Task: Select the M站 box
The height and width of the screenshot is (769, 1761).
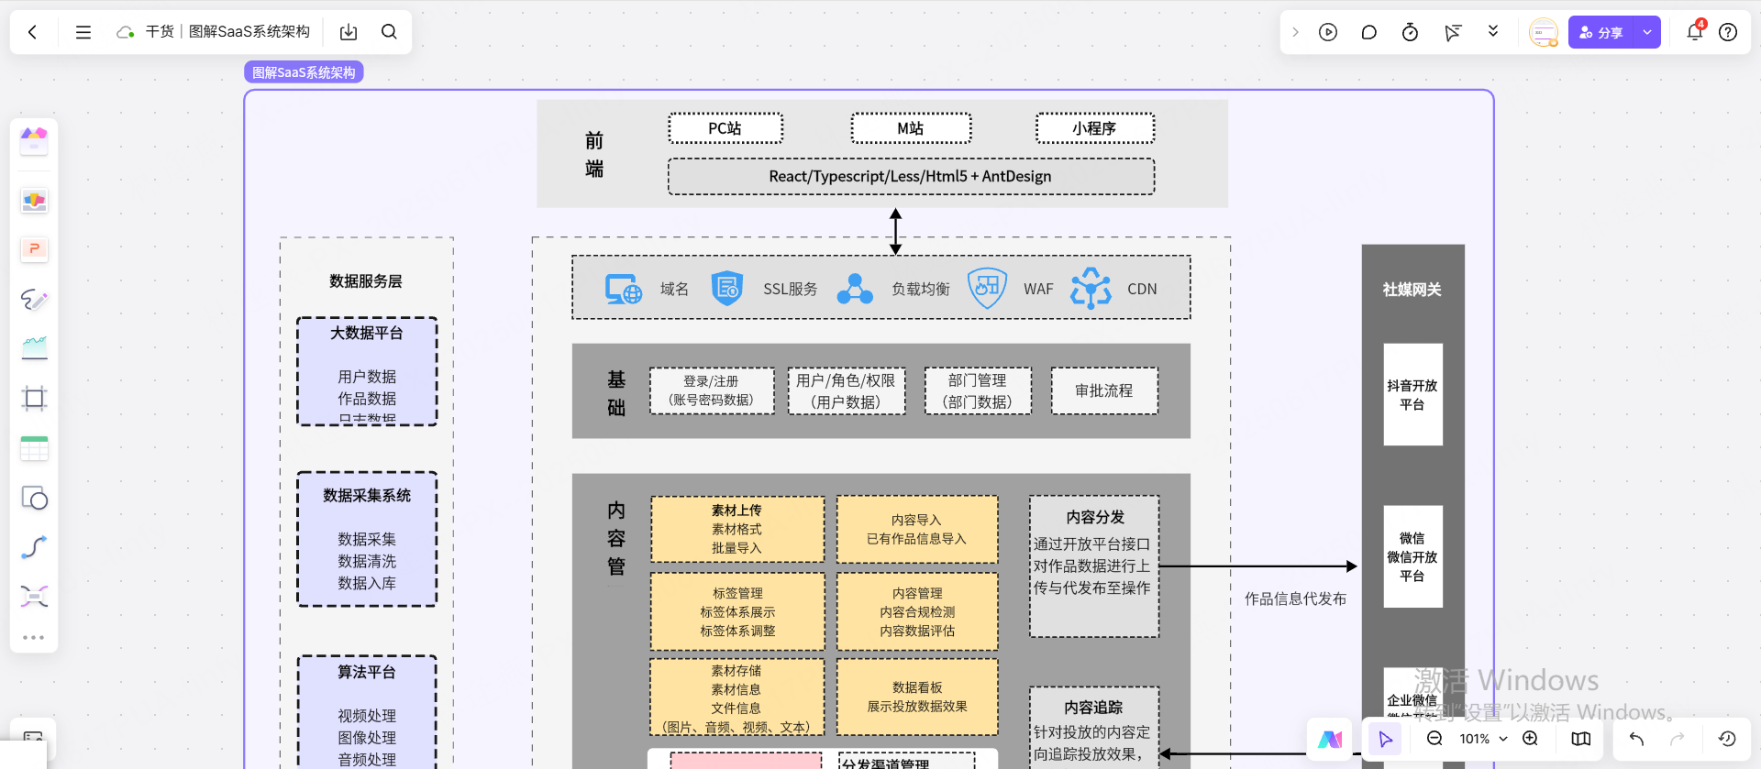Action: [911, 128]
